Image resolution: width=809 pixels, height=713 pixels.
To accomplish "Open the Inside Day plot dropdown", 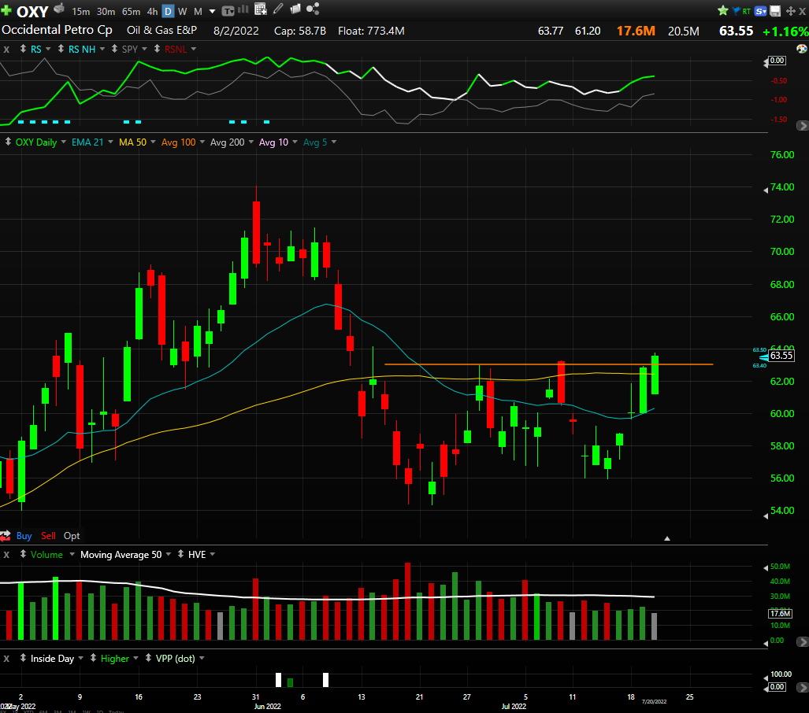I will (80, 659).
